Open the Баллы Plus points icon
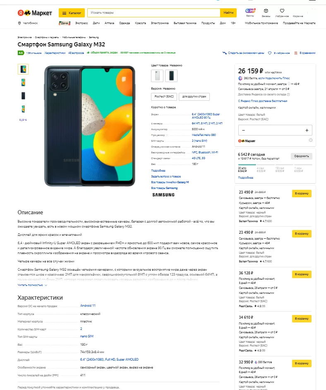 point(250,11)
